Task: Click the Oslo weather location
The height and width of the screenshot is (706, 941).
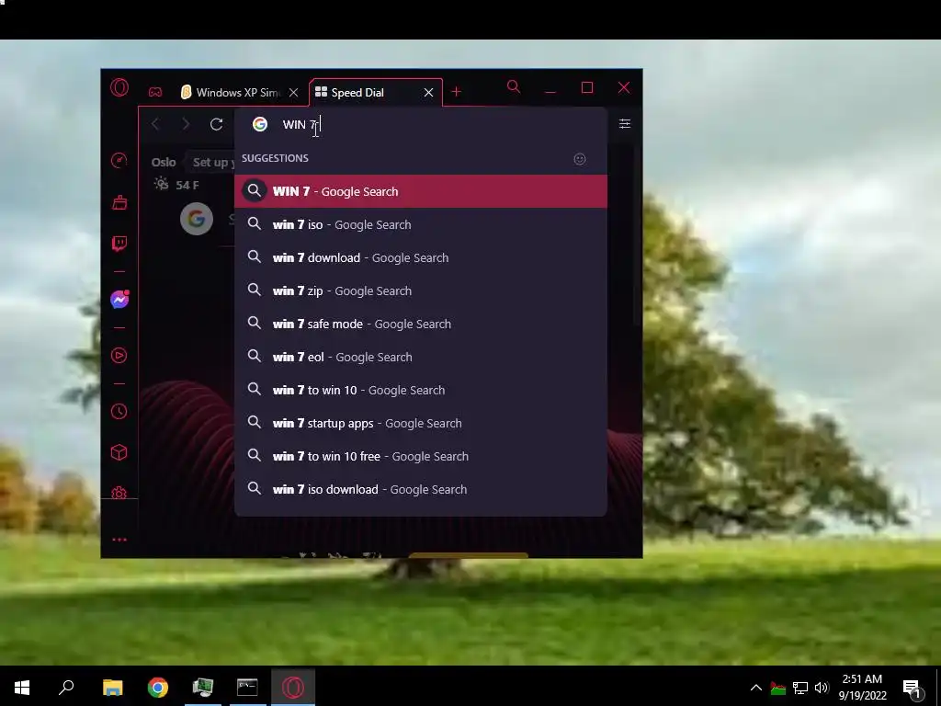Action: (x=164, y=162)
